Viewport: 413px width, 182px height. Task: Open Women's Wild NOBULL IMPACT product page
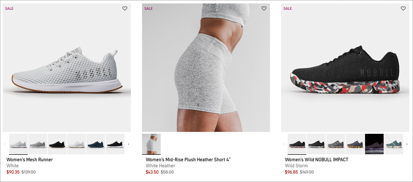click(x=316, y=160)
